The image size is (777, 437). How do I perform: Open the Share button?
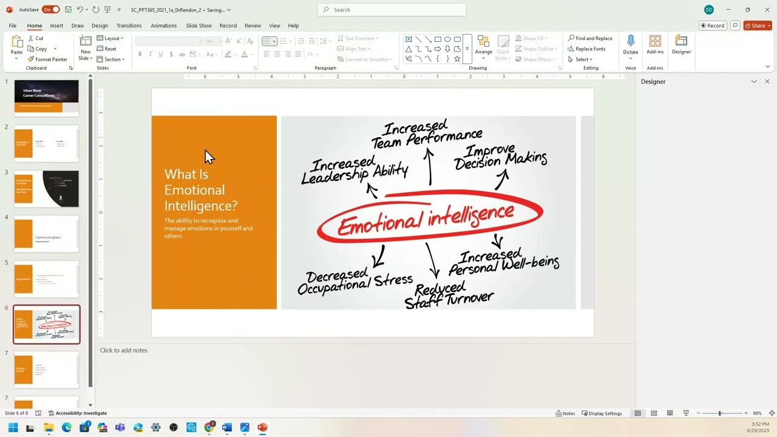(758, 25)
